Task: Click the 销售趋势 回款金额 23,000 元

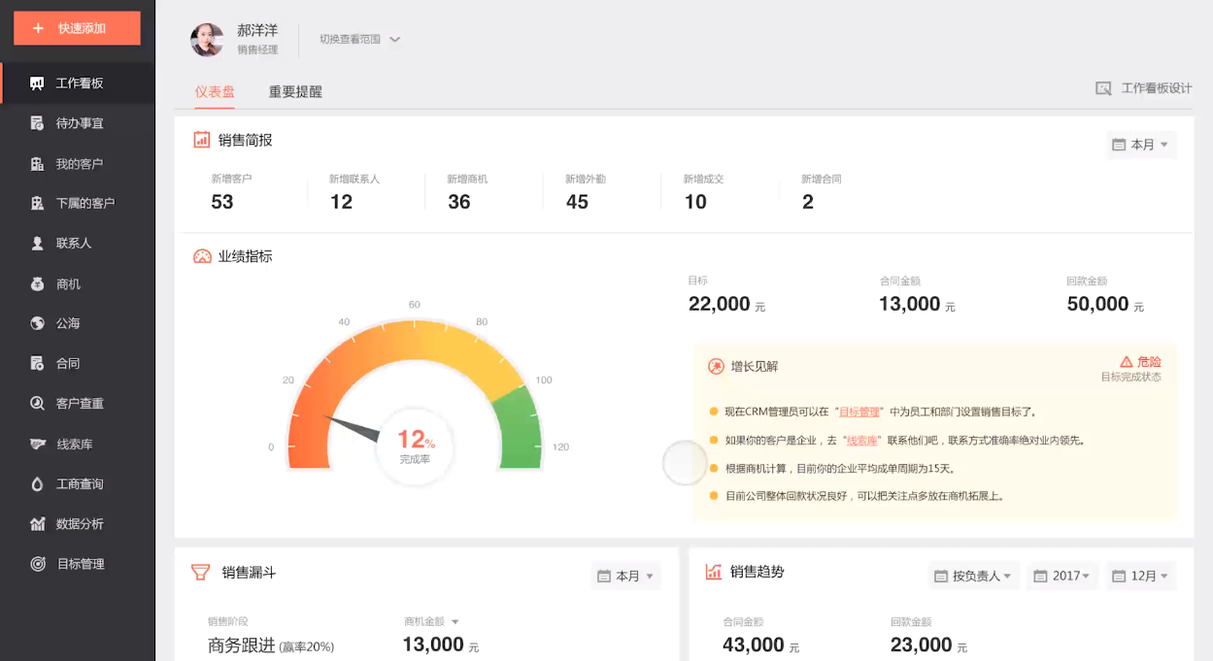Action: tap(928, 644)
